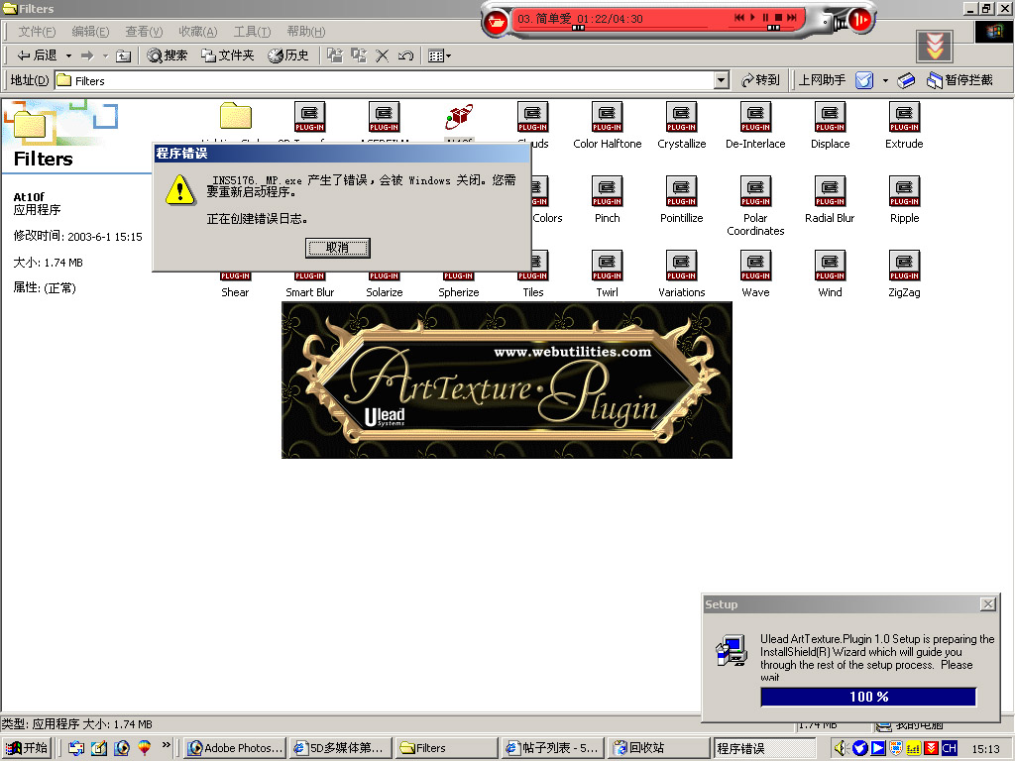Open the address bar dropdown arrow
The height and width of the screenshot is (761, 1015).
point(722,80)
